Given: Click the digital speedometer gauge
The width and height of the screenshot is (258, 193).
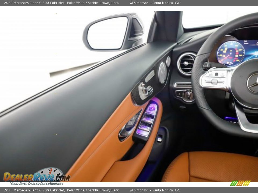Looking at the screenshot, I should (231, 53).
